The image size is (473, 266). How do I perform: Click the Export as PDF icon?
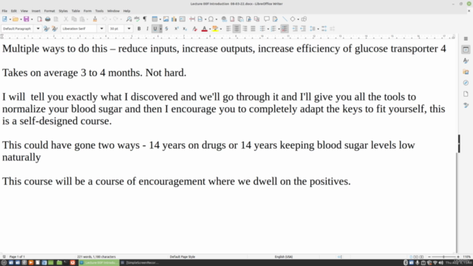[x=39, y=19]
